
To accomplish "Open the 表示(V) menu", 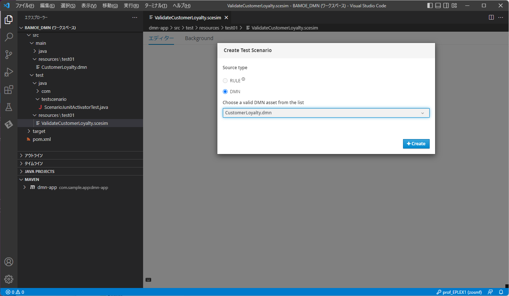I will 89,5.
